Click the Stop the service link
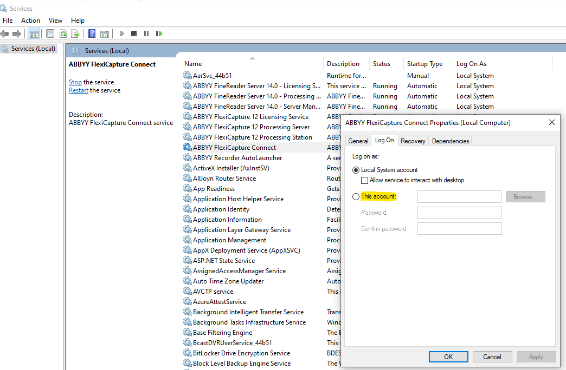Screen dimensions: 566x370 (75, 82)
